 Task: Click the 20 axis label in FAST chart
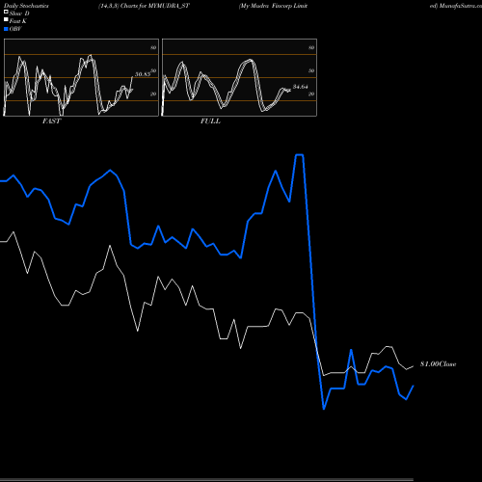click(x=153, y=94)
